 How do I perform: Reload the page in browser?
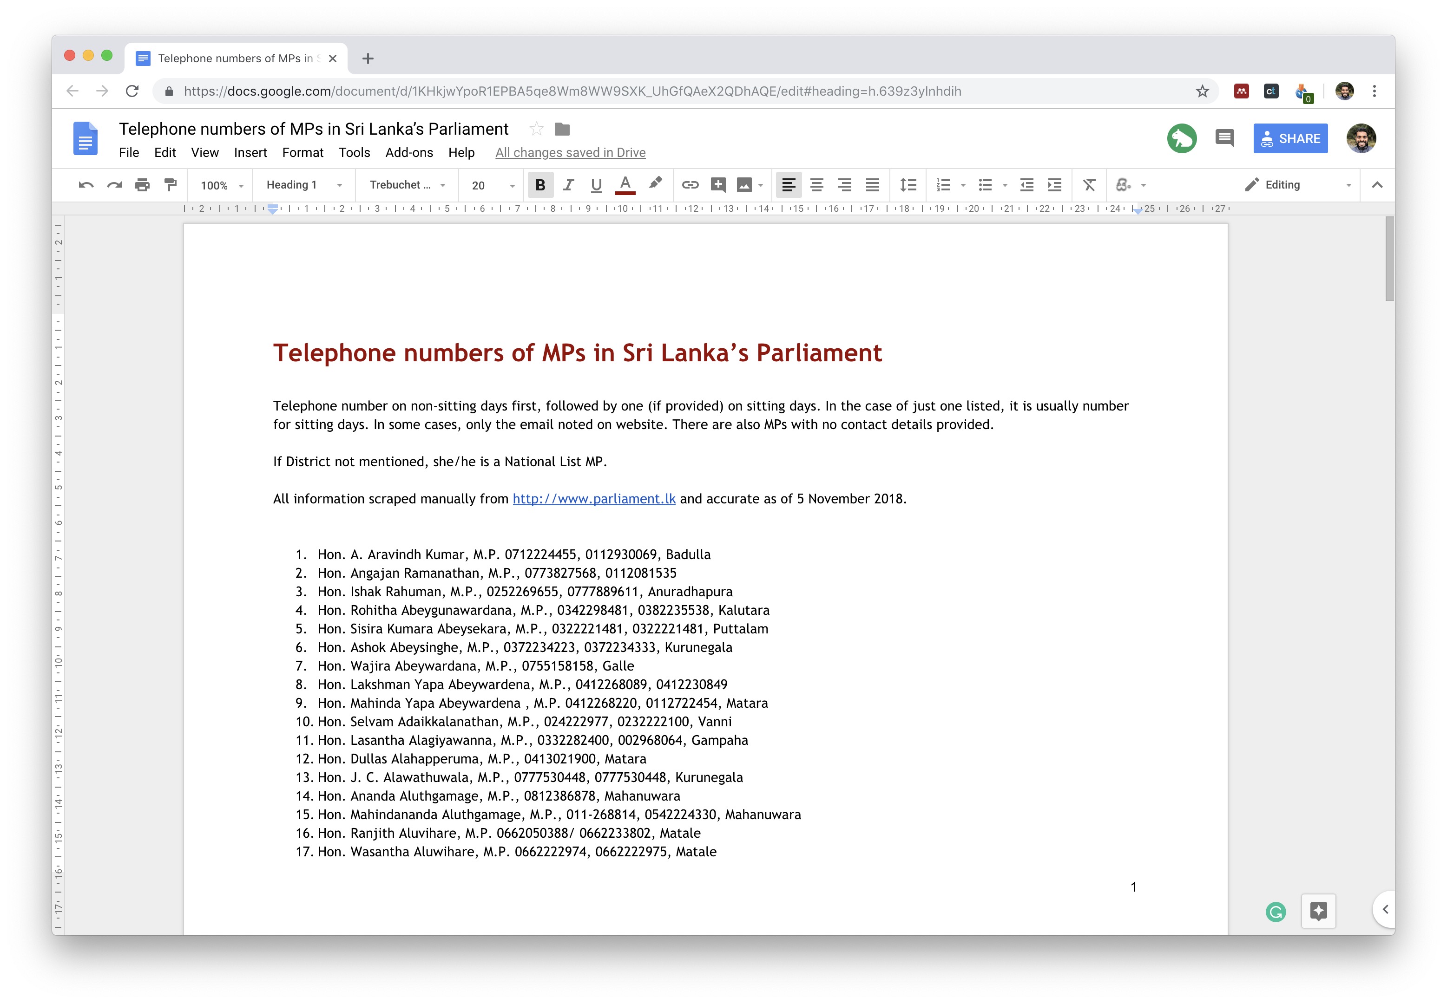point(132,91)
